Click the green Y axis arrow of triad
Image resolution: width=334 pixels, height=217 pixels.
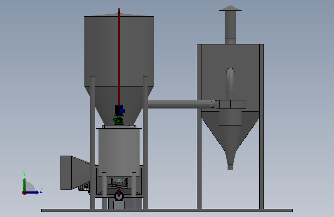(x=25, y=185)
